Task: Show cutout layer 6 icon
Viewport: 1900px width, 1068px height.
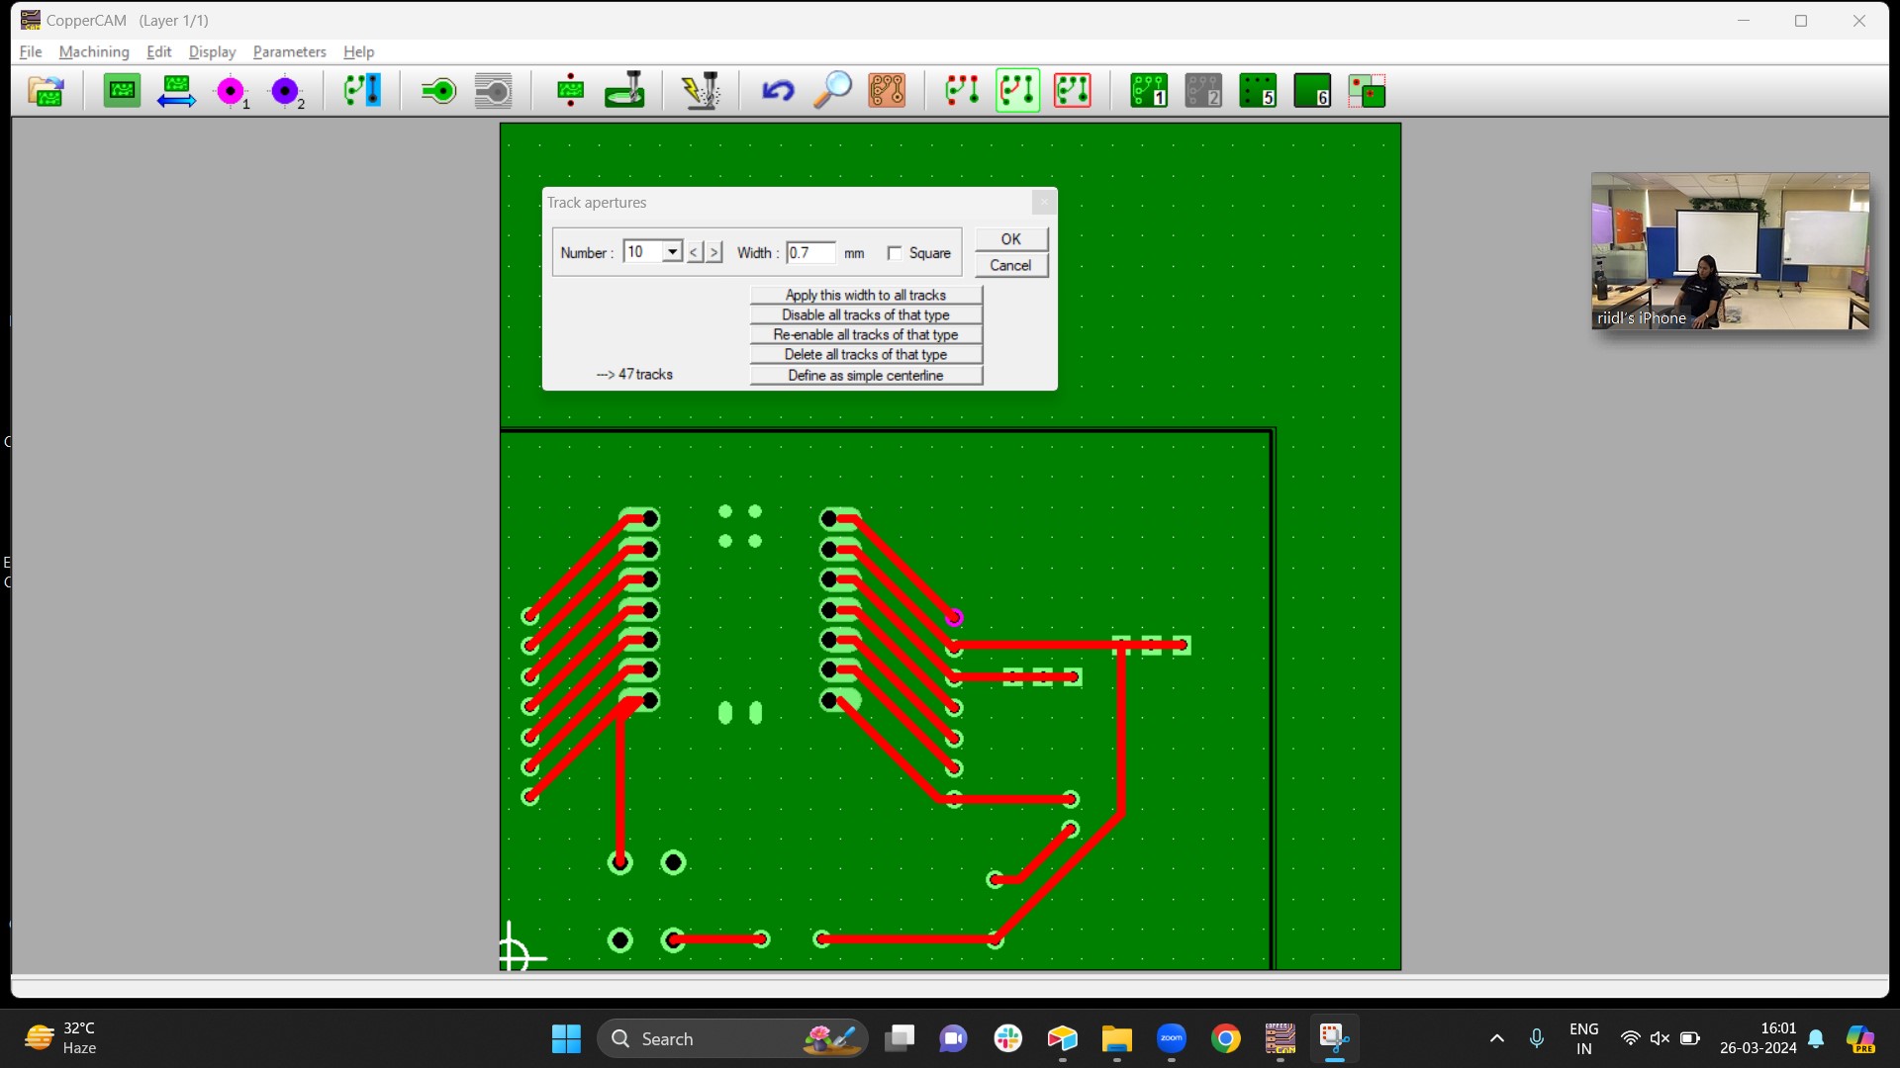Action: coord(1312,92)
